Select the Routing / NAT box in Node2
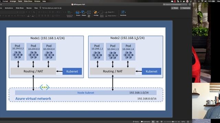This screenshot has width=220, height=123. (x=113, y=71)
